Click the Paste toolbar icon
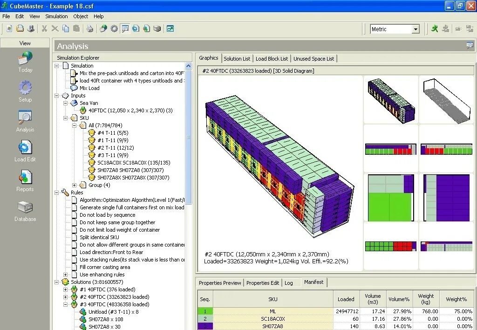This screenshot has height=330, width=477. click(x=76, y=28)
